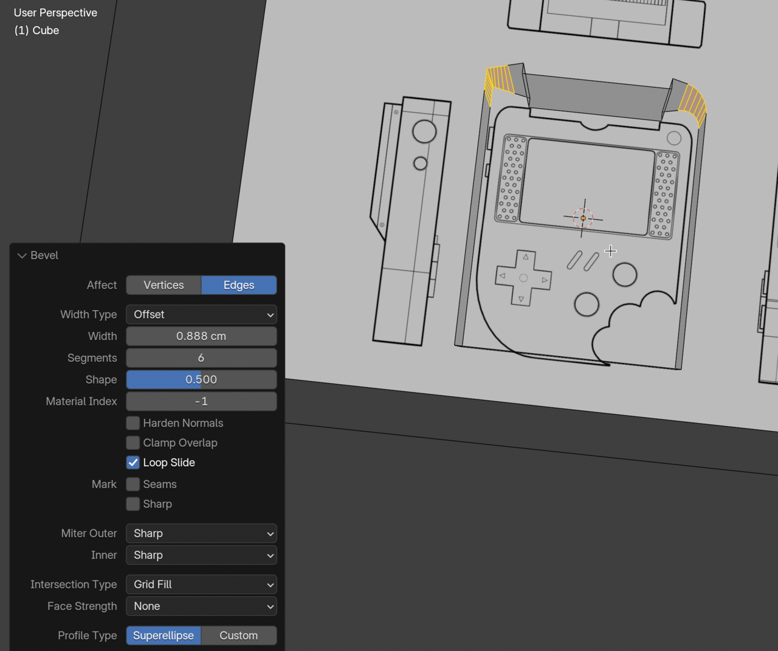Image resolution: width=778 pixels, height=651 pixels.
Task: Disable the Loop Slide checkbox
Action: tap(133, 463)
